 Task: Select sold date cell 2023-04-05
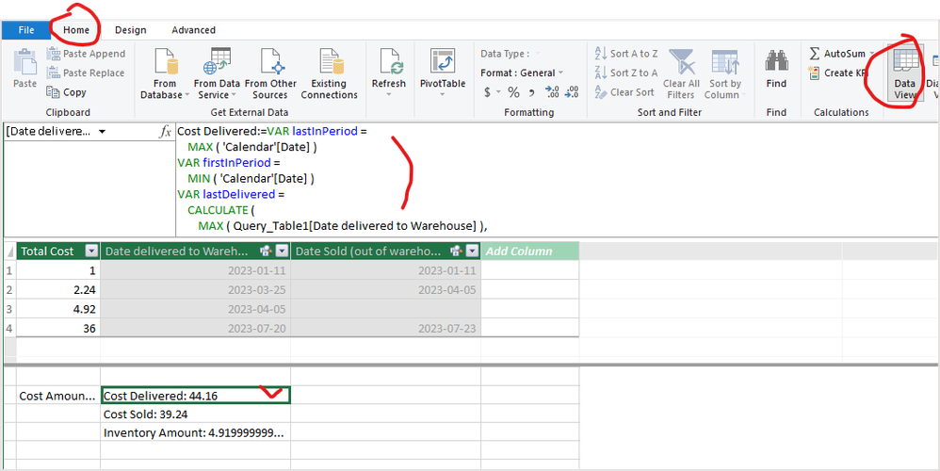385,289
